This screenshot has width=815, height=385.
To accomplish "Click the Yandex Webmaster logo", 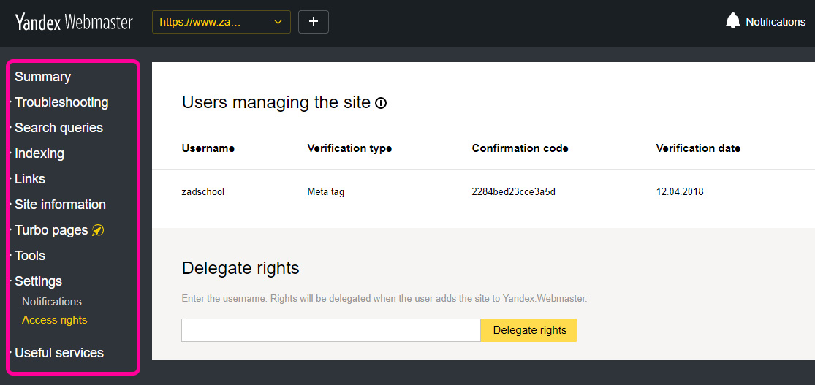I will click(74, 23).
